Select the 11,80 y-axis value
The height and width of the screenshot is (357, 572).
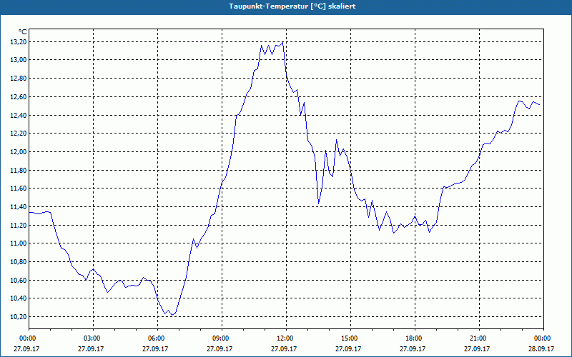[18, 171]
